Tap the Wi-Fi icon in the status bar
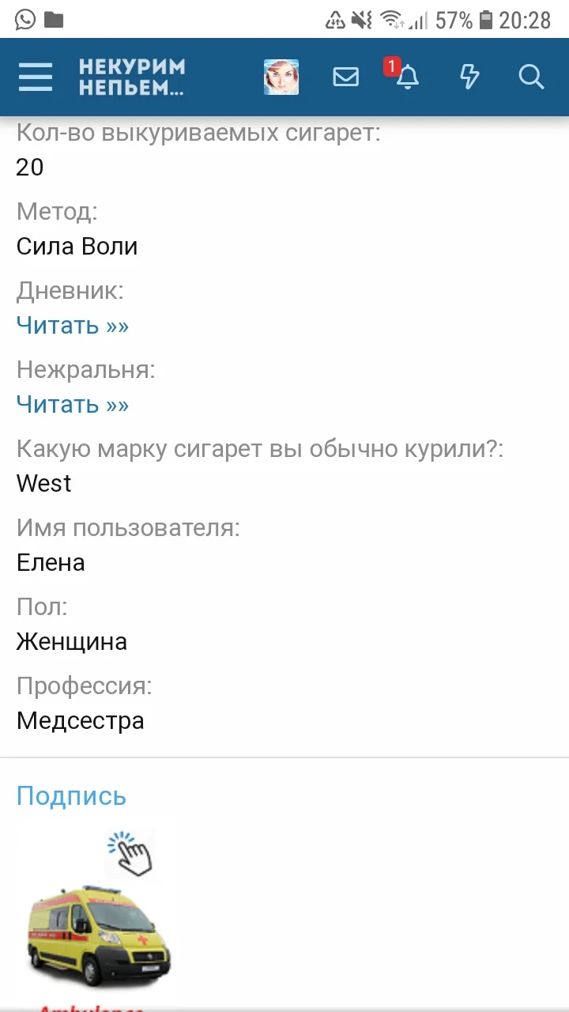 (x=390, y=20)
